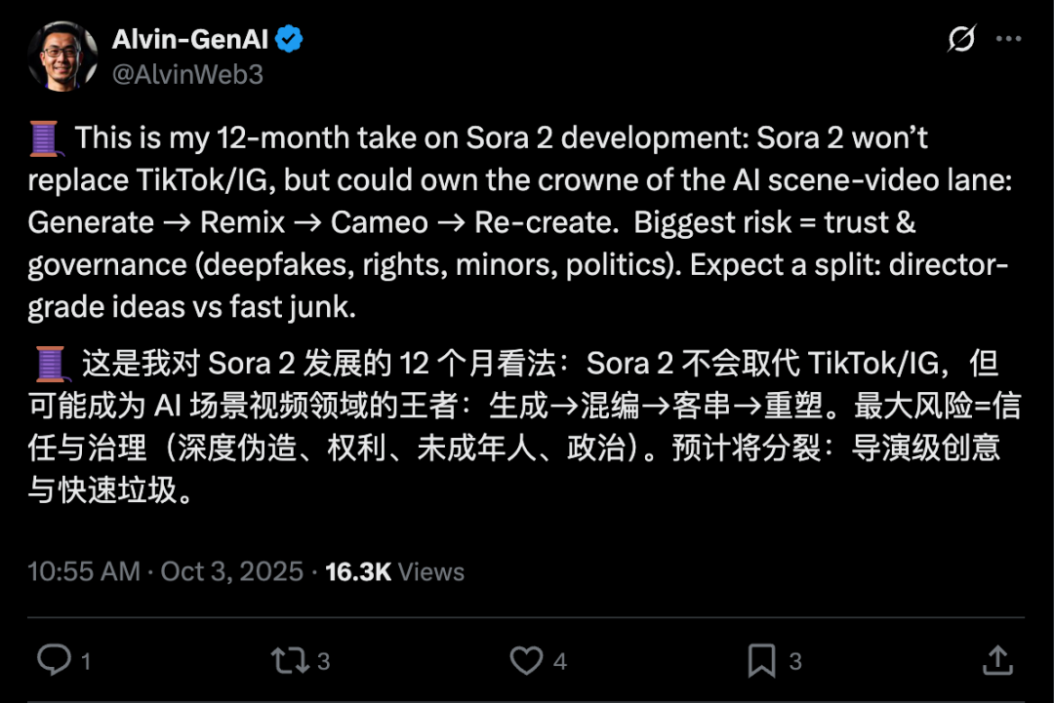Open the three-dot more options menu

(x=1008, y=39)
